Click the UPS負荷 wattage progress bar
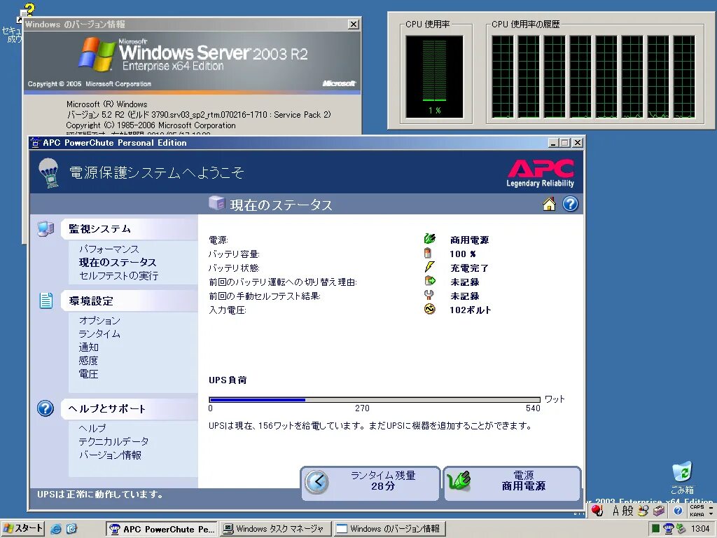717x538 pixels. (375, 400)
